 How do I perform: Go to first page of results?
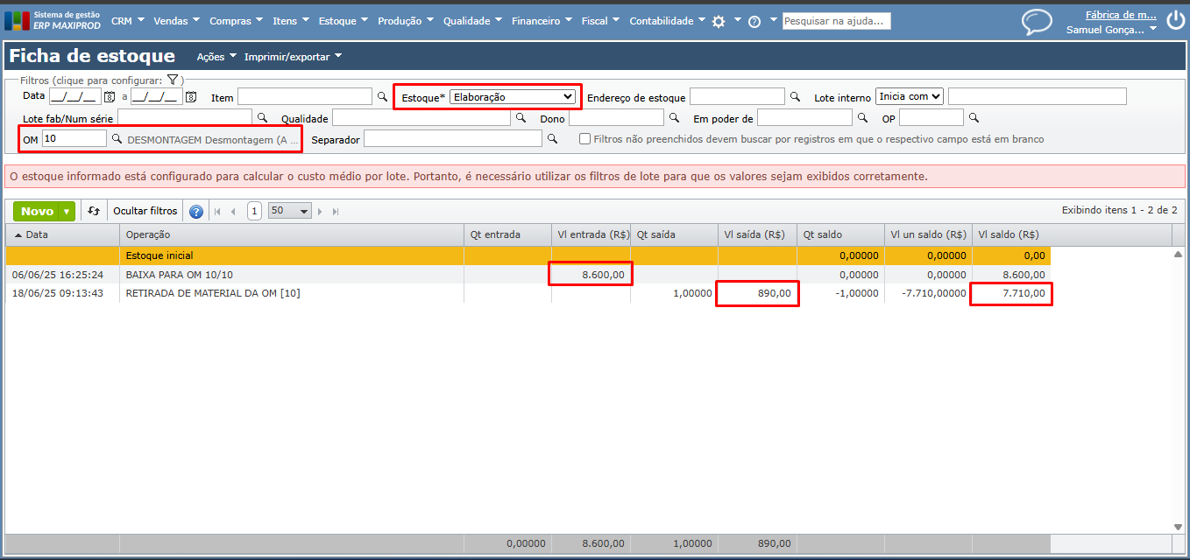point(218,211)
